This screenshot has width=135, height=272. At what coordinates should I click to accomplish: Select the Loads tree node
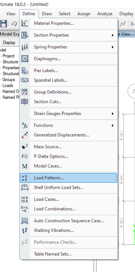pyautogui.click(x=8, y=85)
